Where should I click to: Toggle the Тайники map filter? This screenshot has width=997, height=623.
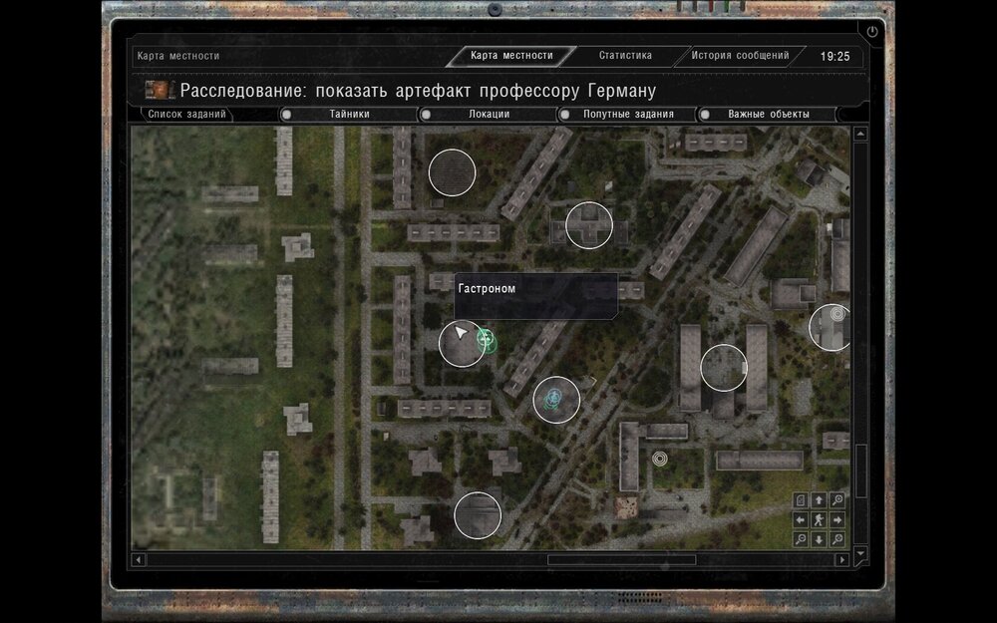point(348,115)
